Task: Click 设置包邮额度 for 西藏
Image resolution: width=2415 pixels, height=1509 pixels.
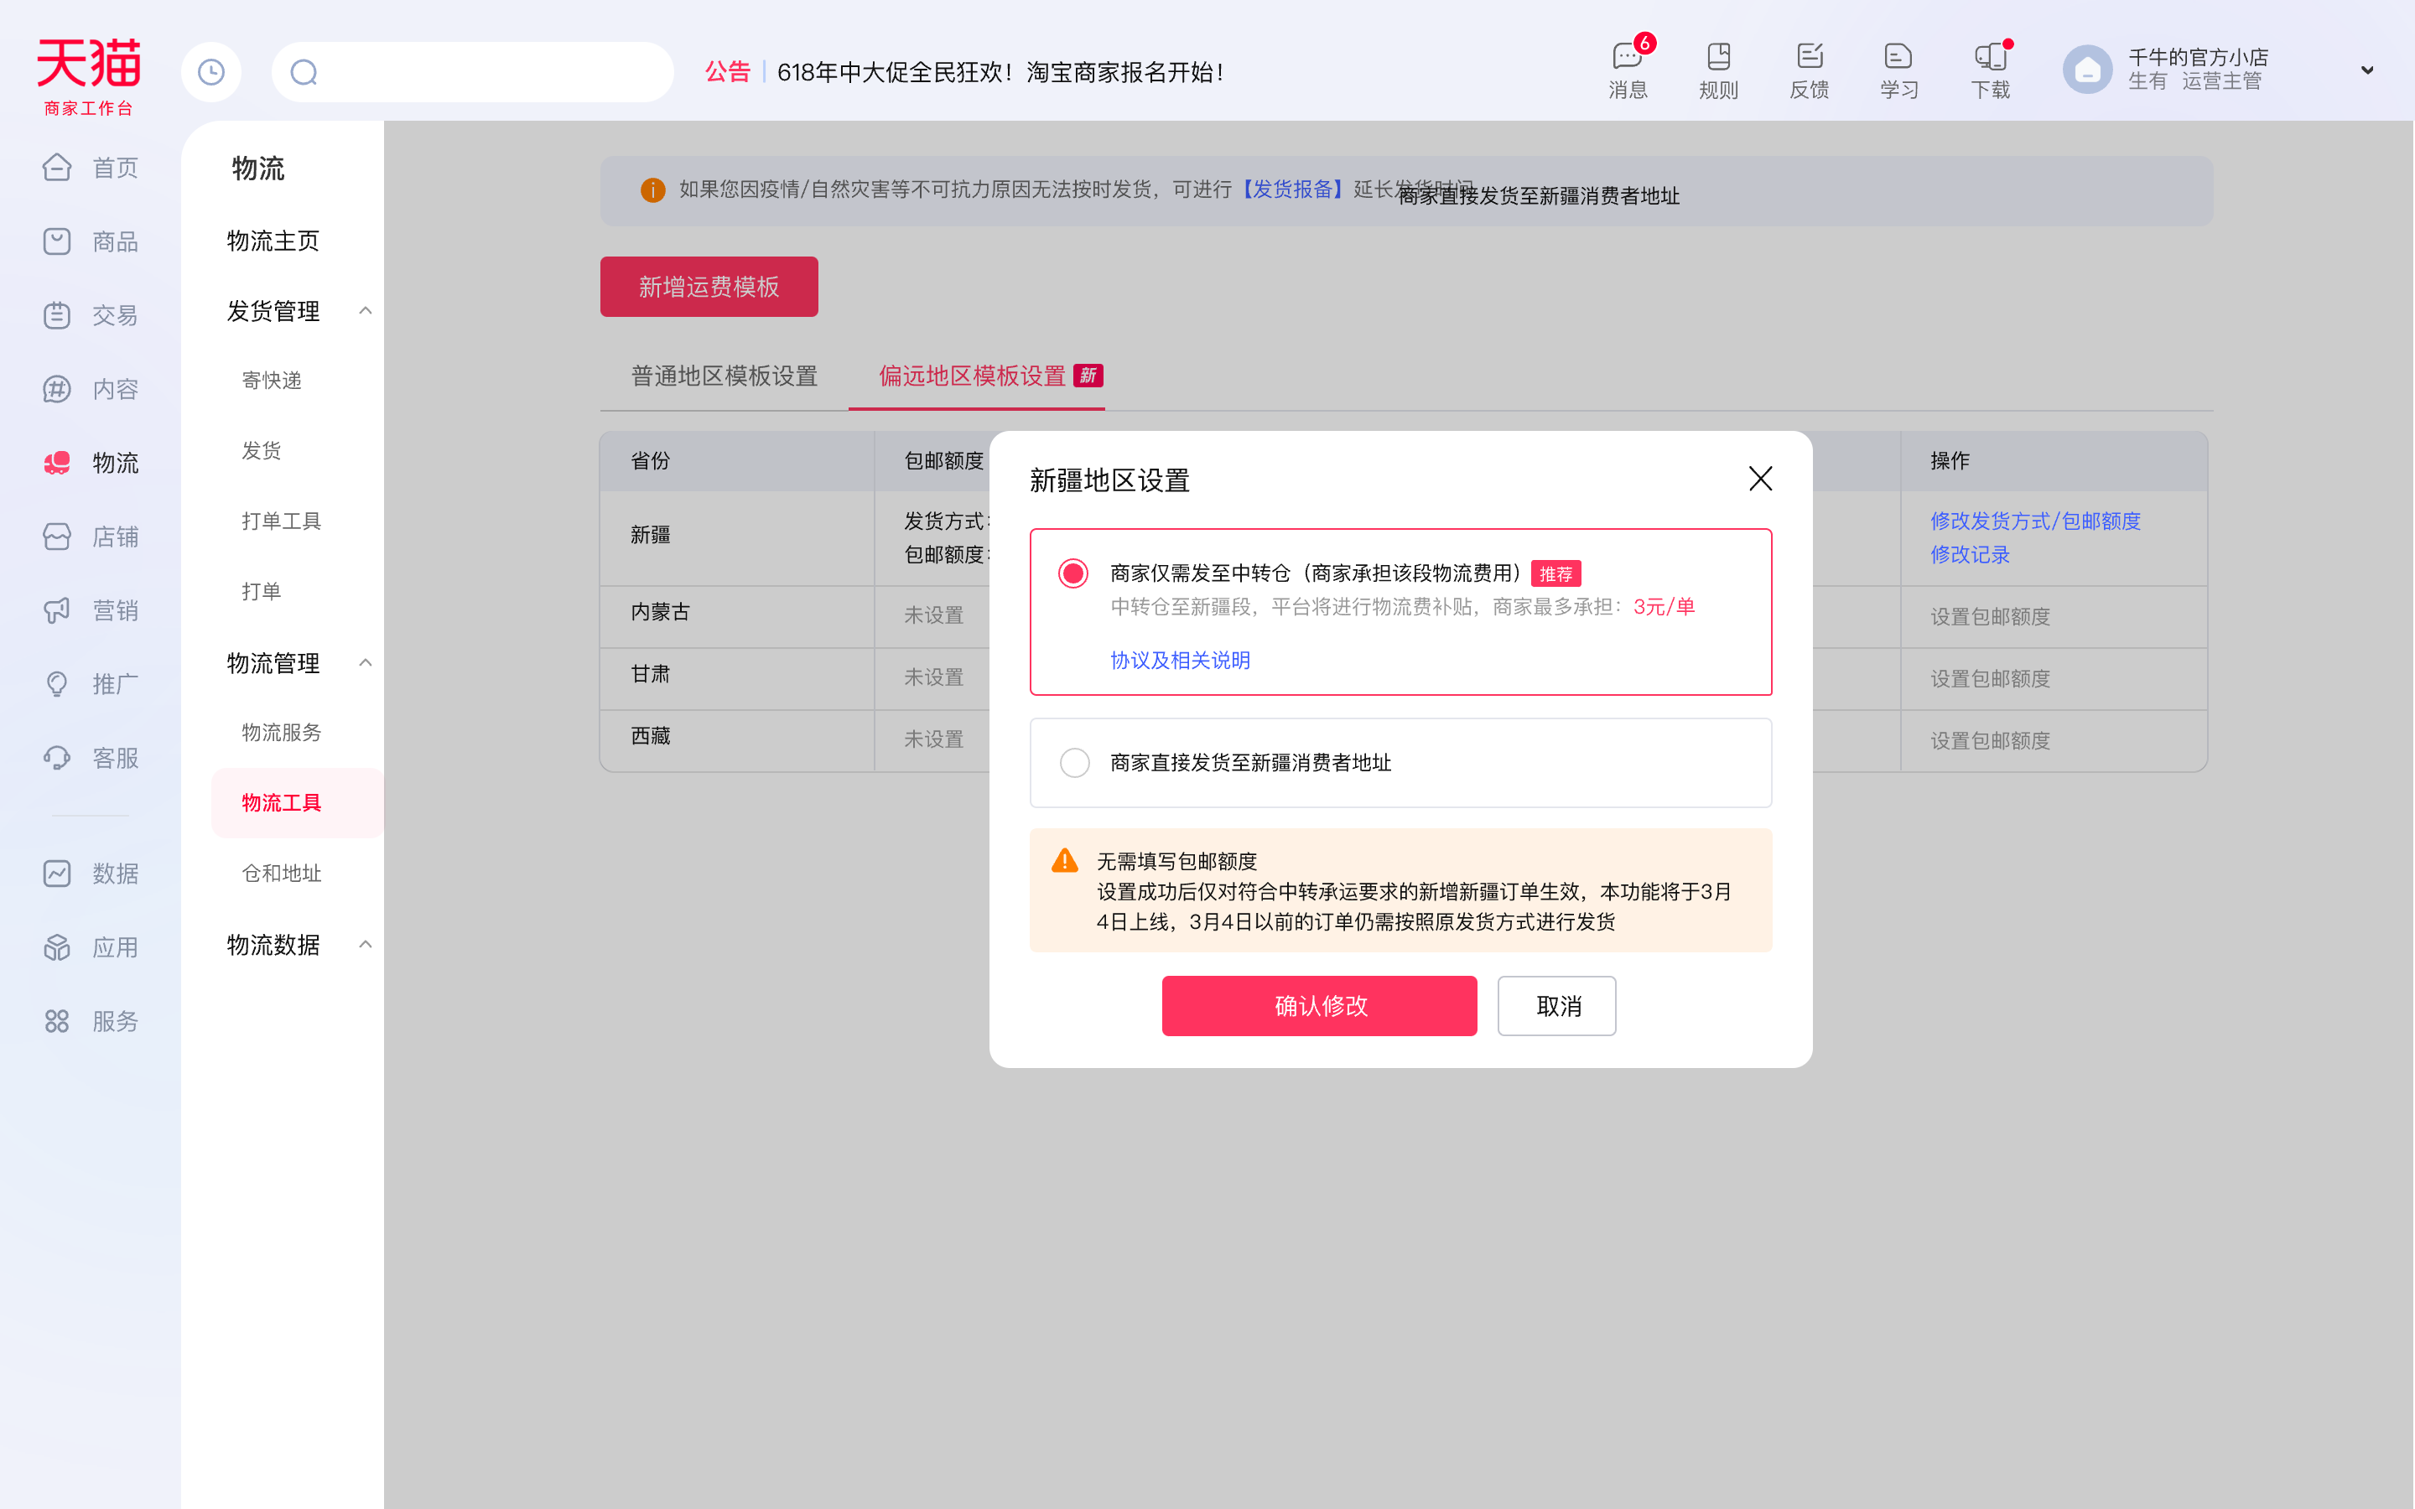Action: coord(1990,740)
